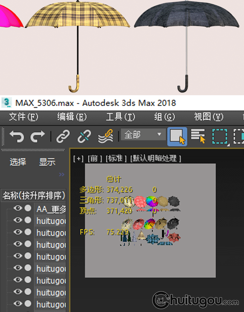The image size is (244, 312).
Task: Activate the Select Object tool
Action: pos(177,137)
